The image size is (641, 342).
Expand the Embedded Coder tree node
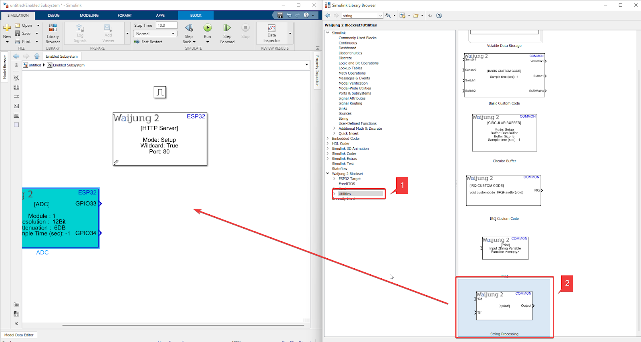coord(328,139)
